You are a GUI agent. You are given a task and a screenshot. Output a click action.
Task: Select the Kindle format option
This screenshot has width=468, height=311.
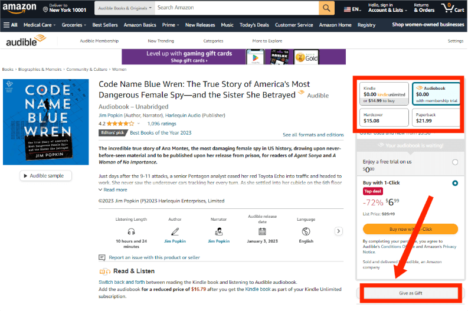pyautogui.click(x=384, y=94)
